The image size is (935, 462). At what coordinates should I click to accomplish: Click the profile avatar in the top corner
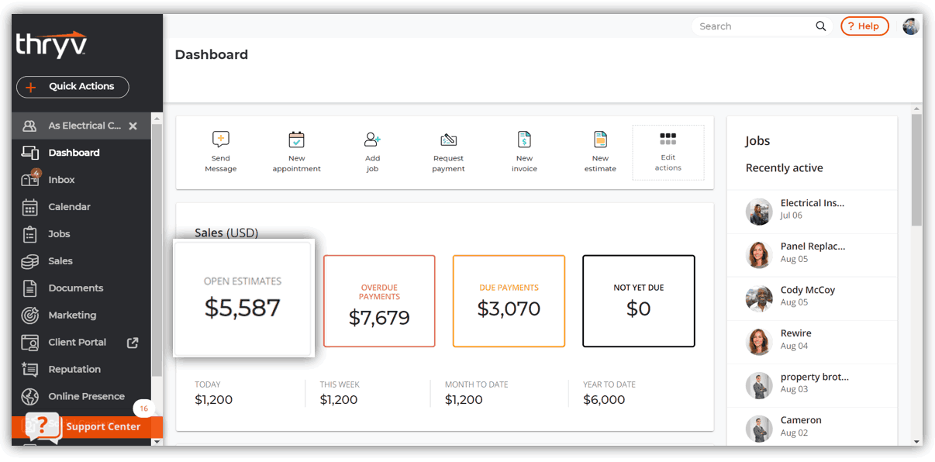click(x=912, y=26)
